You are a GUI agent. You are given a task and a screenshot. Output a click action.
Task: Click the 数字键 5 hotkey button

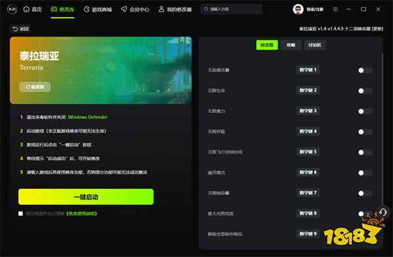[x=308, y=152]
